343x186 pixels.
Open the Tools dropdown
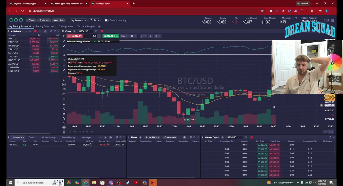pos(94,20)
